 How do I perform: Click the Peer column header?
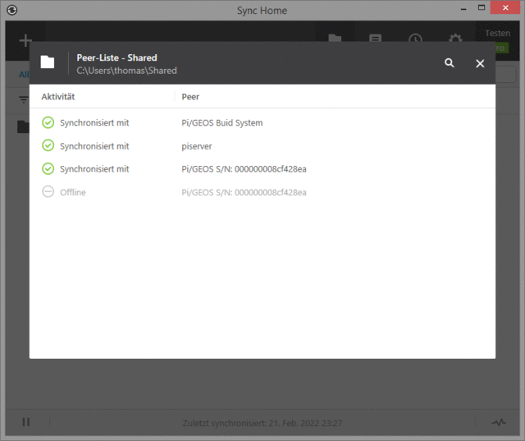(x=190, y=97)
